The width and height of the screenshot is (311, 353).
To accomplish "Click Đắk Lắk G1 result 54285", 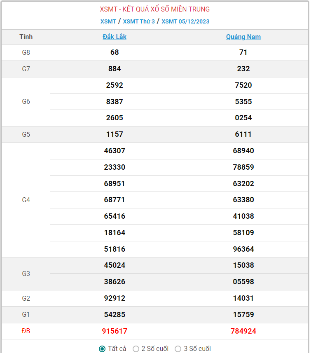I will coord(115,315).
